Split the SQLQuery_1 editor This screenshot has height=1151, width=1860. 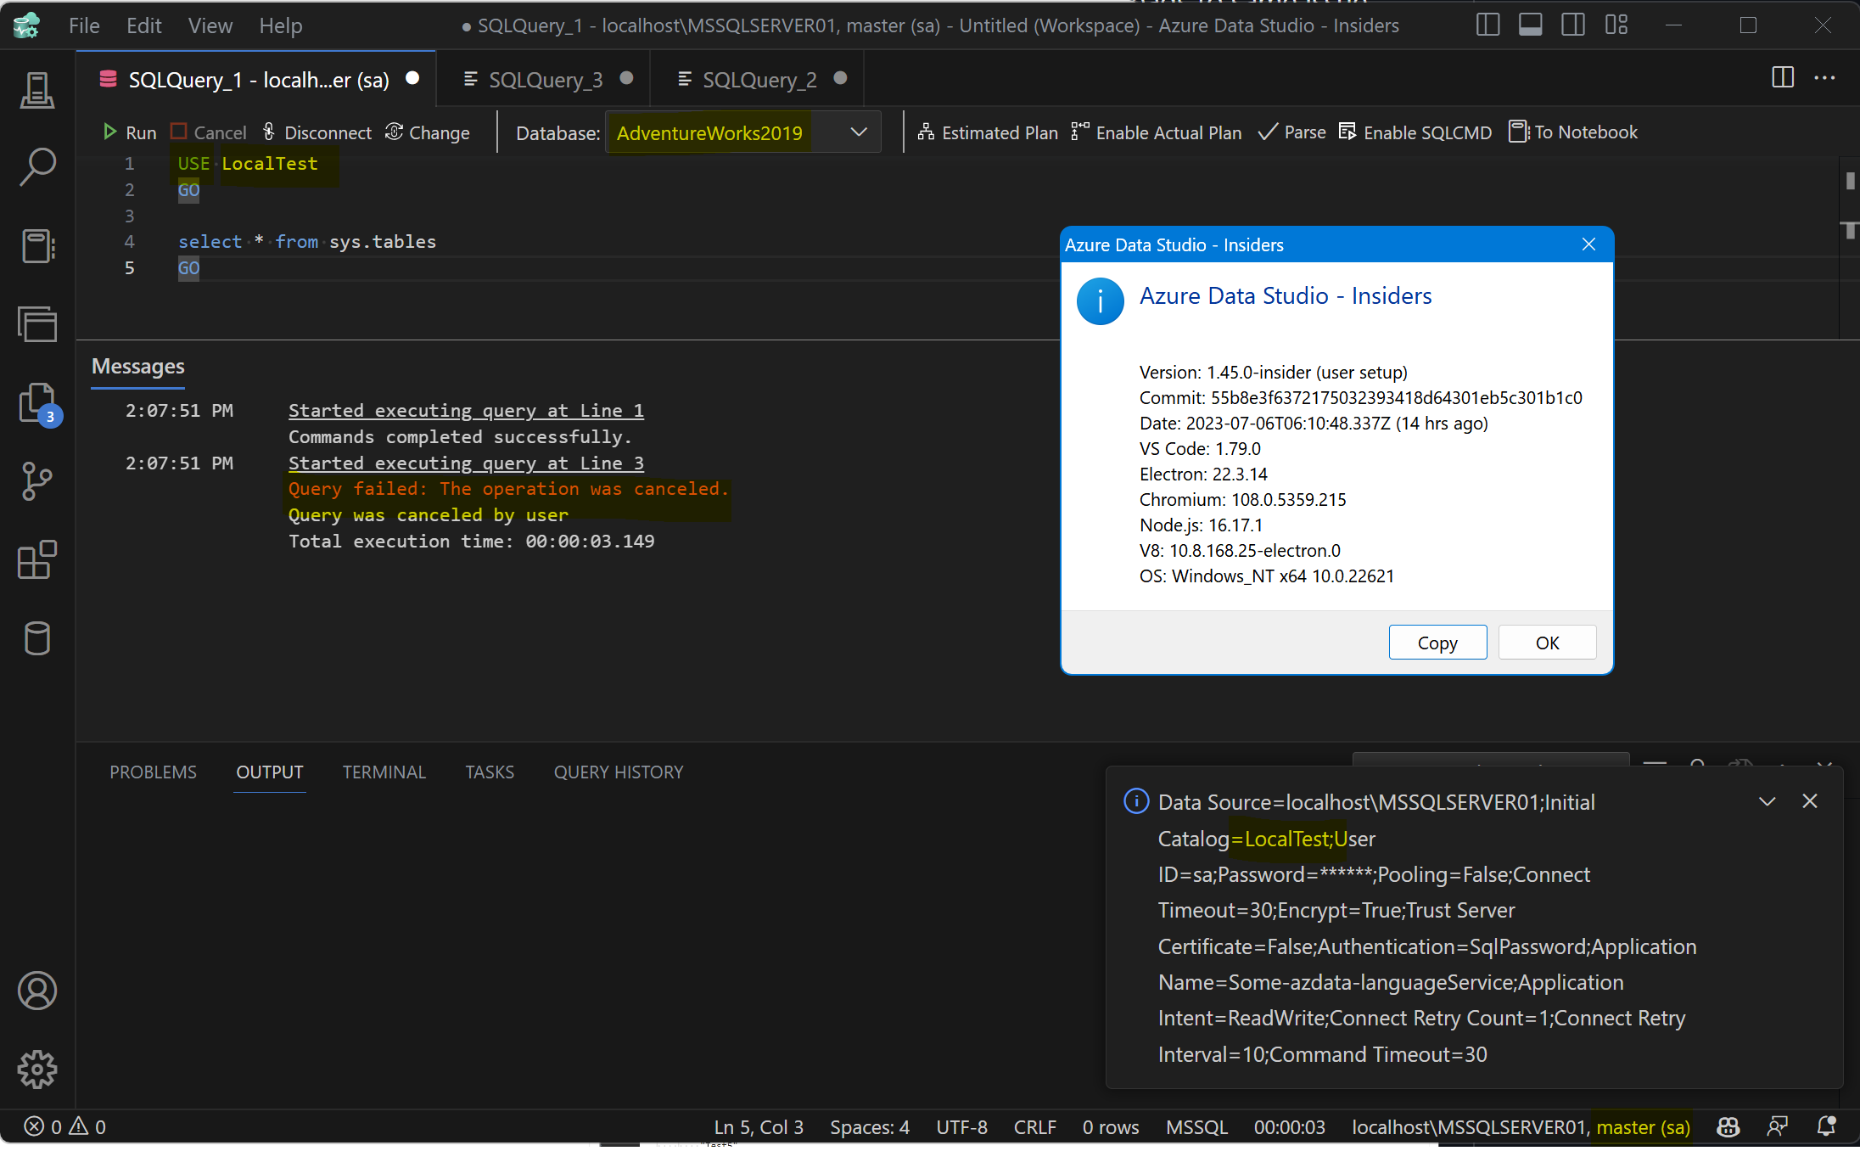pos(1782,77)
